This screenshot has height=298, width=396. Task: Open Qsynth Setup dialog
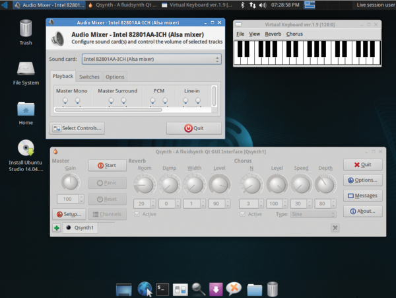tap(69, 214)
